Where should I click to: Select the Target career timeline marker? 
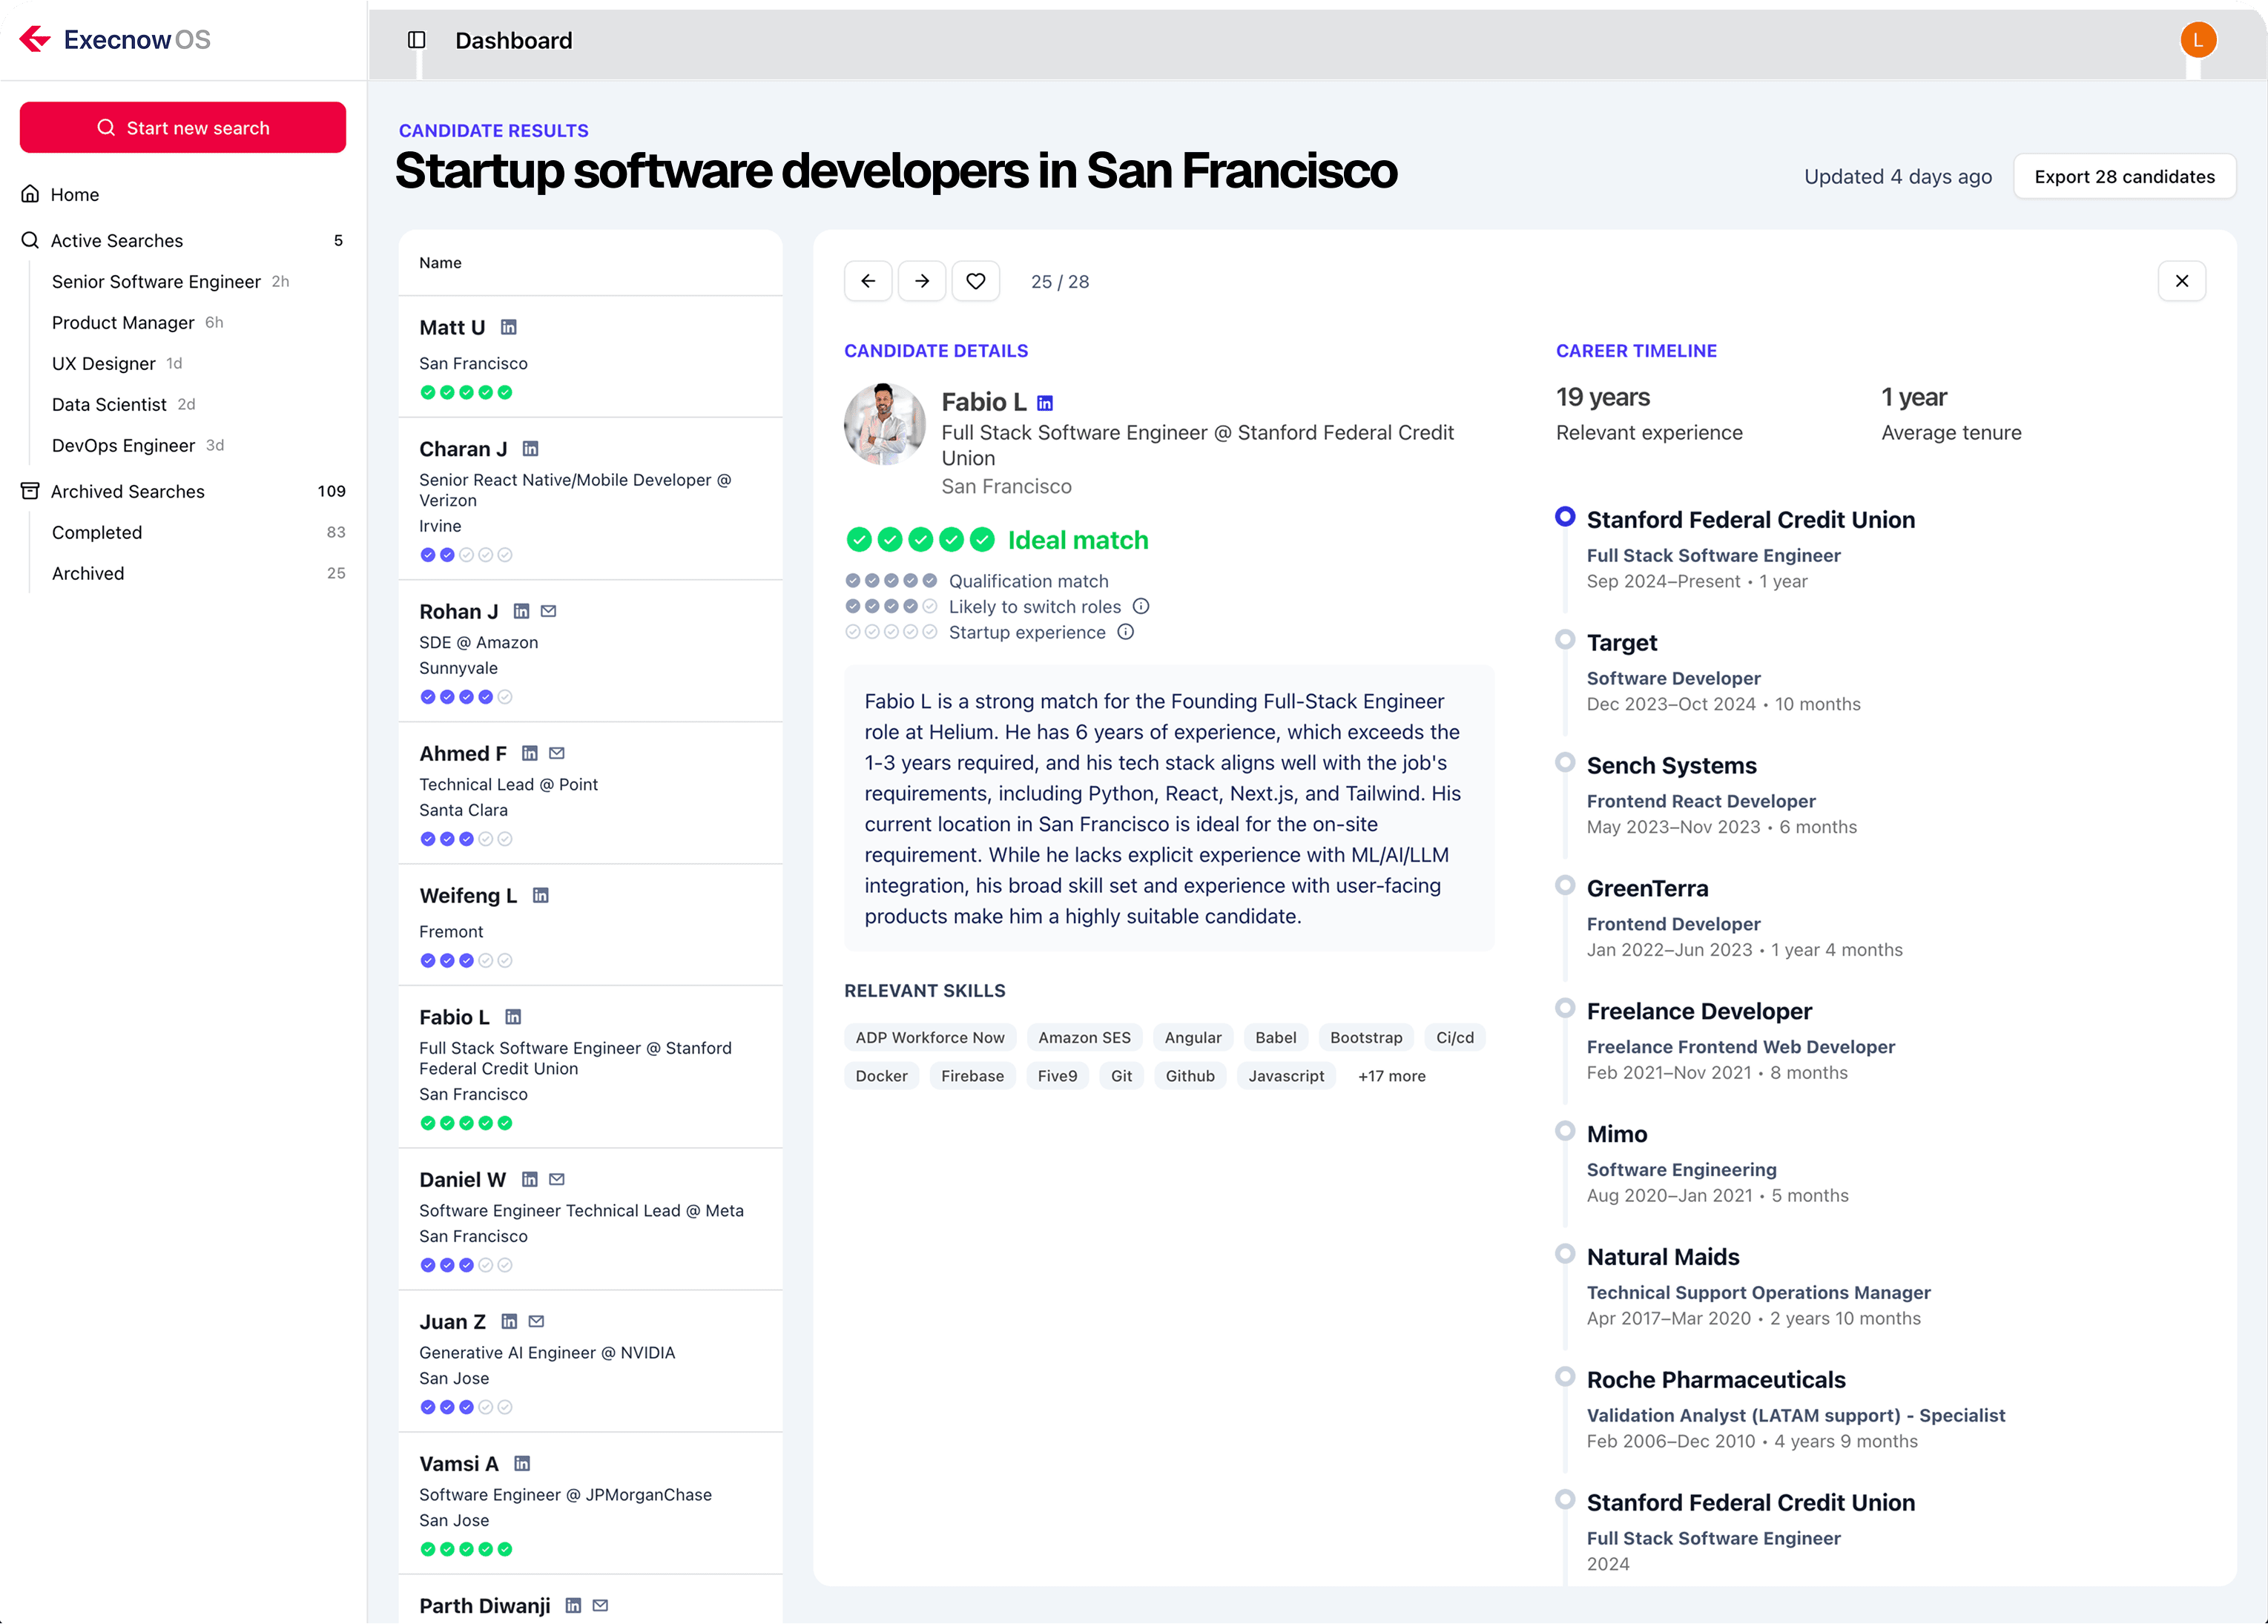(1565, 639)
